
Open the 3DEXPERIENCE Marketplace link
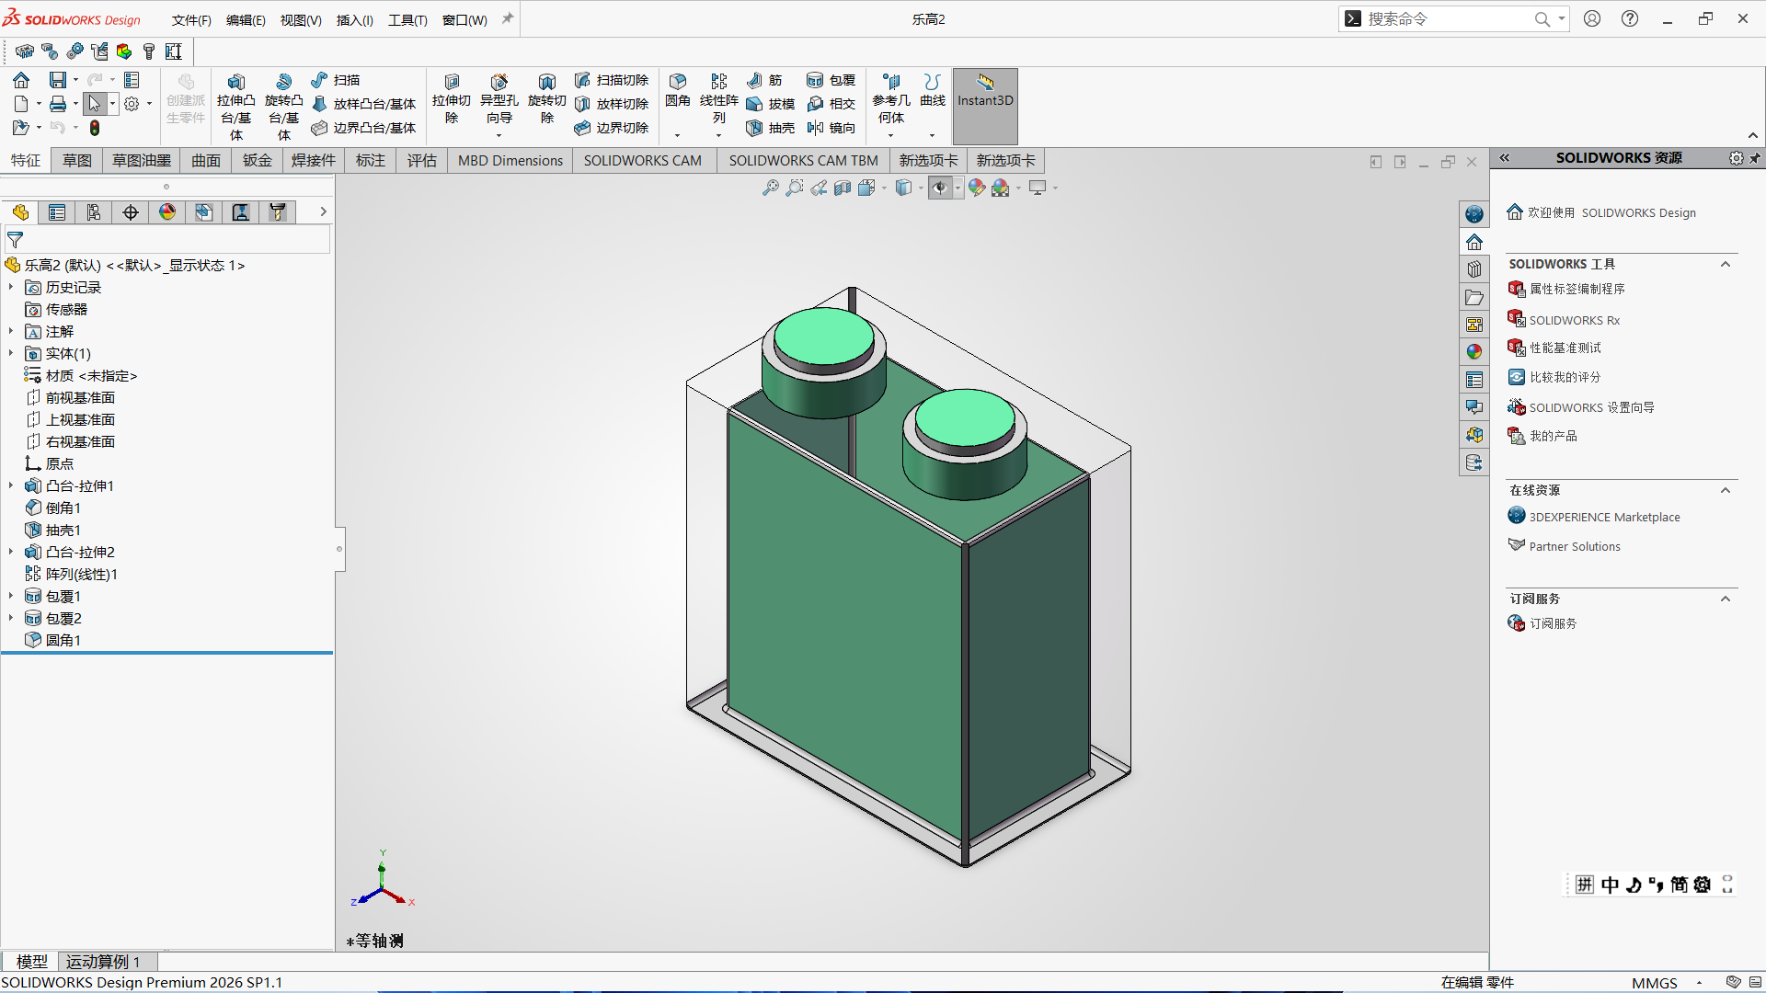1604,517
